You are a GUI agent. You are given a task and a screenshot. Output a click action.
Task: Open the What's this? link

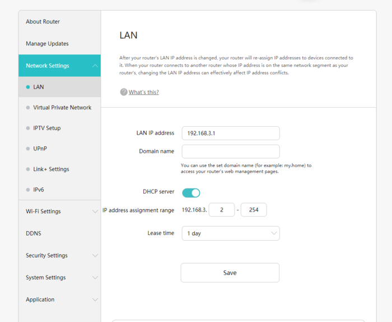(x=144, y=92)
